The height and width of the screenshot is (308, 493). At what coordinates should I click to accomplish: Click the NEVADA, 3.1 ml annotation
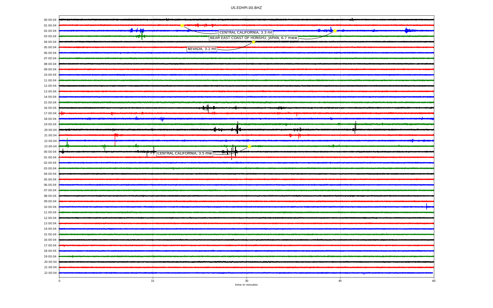coord(202,49)
